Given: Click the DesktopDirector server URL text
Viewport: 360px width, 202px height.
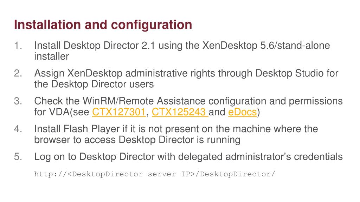Looking at the screenshot, I should [154, 174].
